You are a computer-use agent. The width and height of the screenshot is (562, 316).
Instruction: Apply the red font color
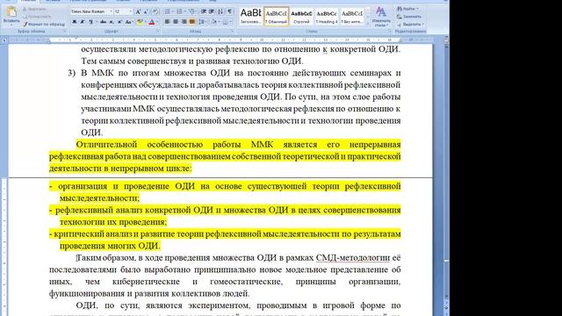(152, 22)
